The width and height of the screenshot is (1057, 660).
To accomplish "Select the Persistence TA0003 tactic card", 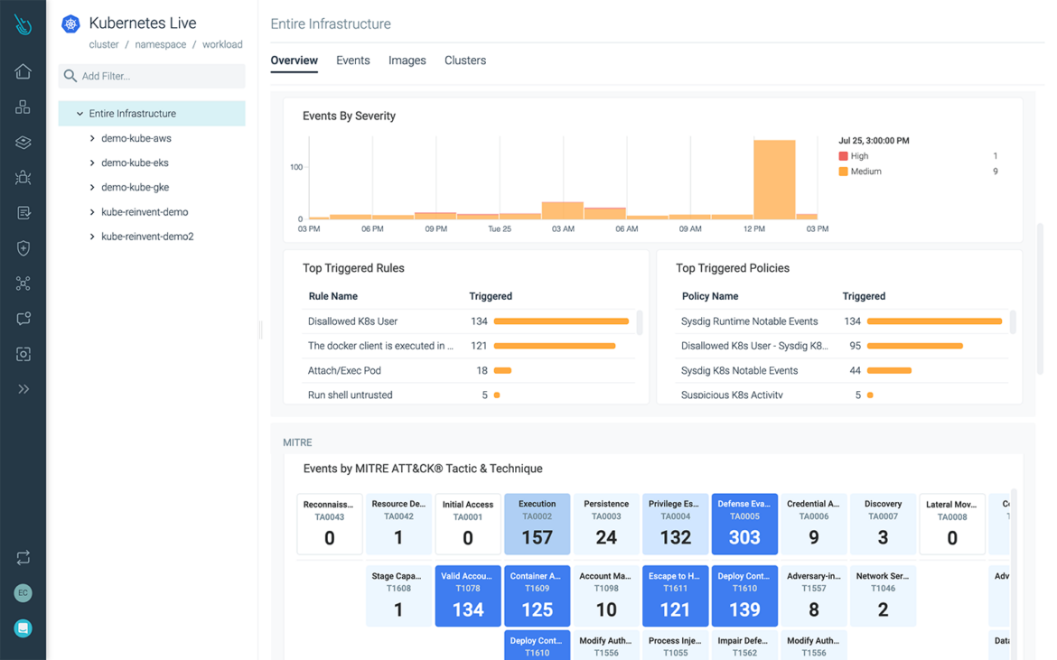I will 606,524.
